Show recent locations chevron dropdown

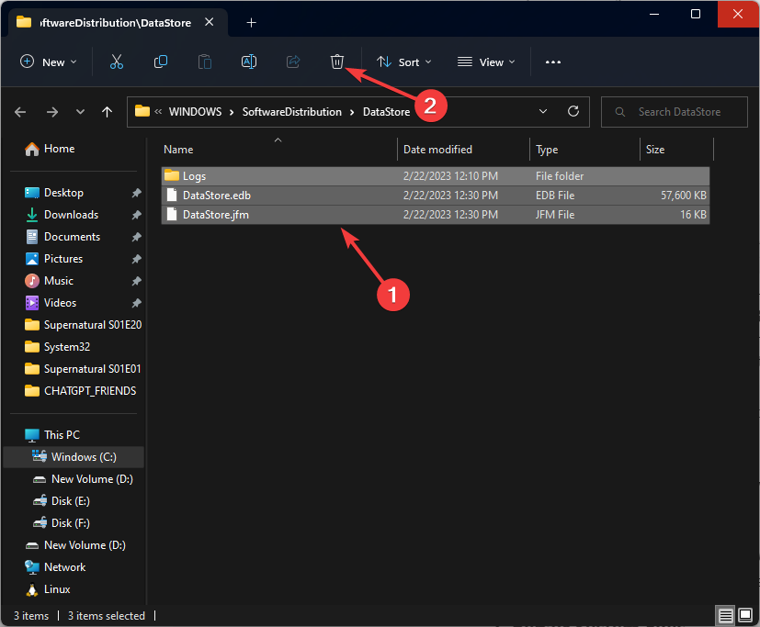[x=80, y=112]
